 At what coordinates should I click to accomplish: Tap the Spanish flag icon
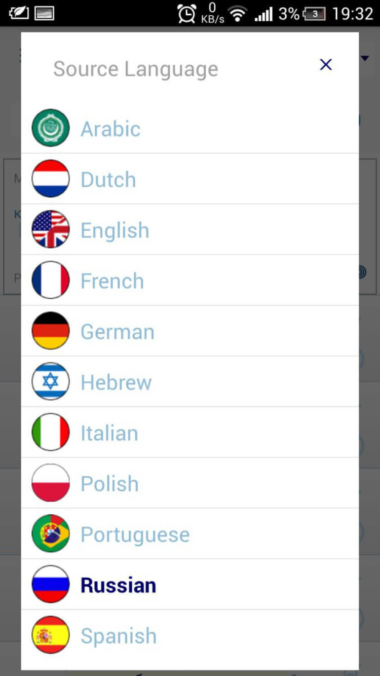51,635
